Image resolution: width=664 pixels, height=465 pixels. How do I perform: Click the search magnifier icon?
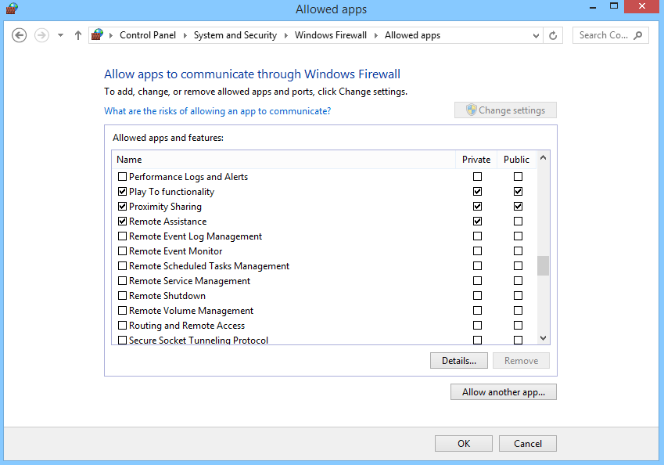pos(637,35)
